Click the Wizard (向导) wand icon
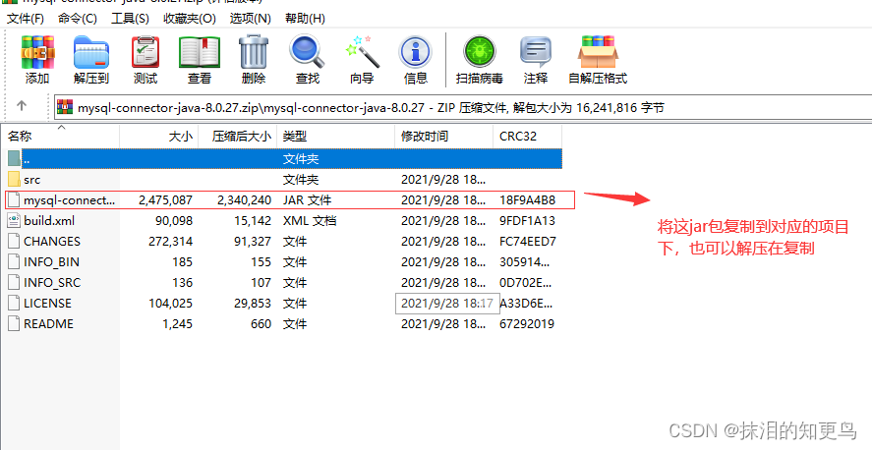 pos(362,52)
